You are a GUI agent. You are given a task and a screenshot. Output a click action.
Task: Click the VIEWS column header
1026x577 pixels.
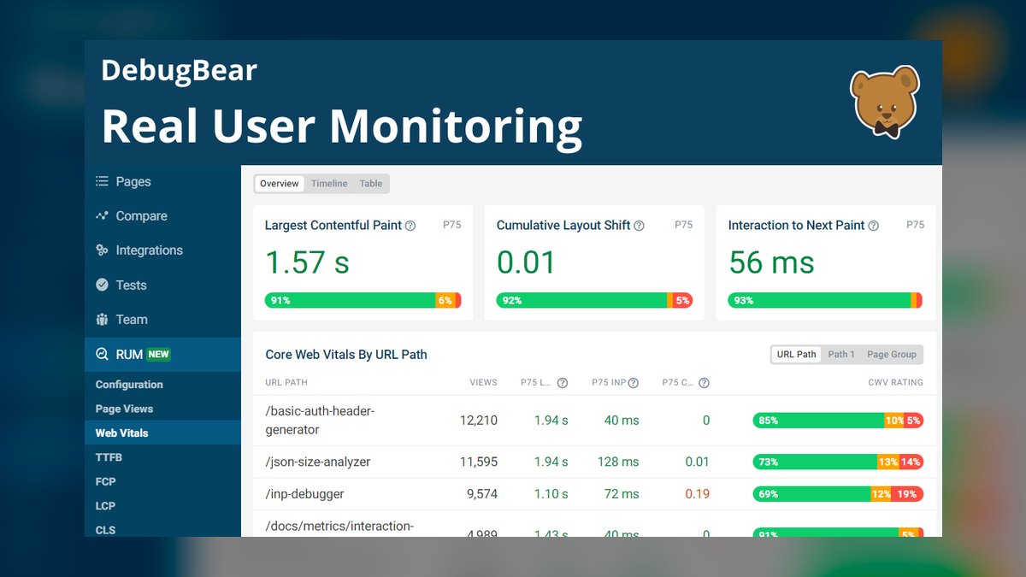483,383
